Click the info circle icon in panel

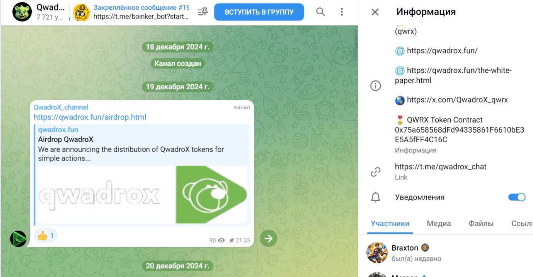tap(376, 85)
